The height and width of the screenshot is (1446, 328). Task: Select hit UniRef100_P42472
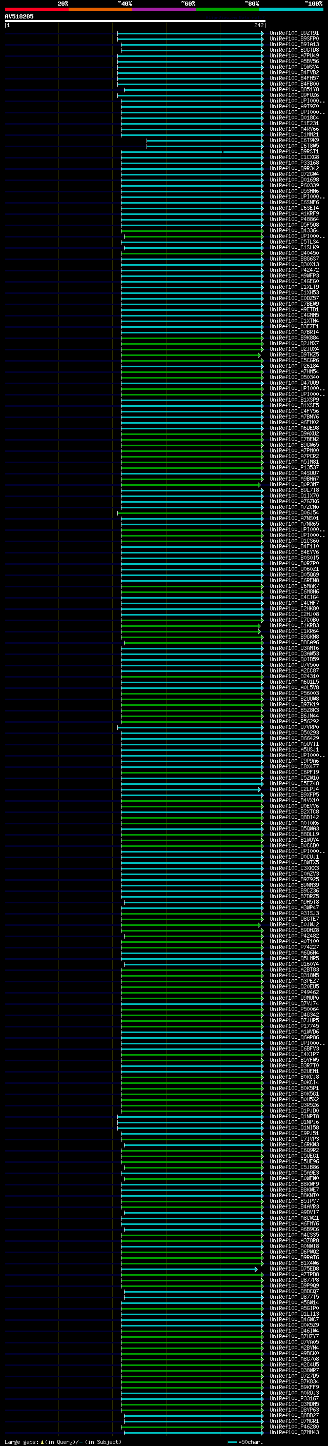coord(294,270)
